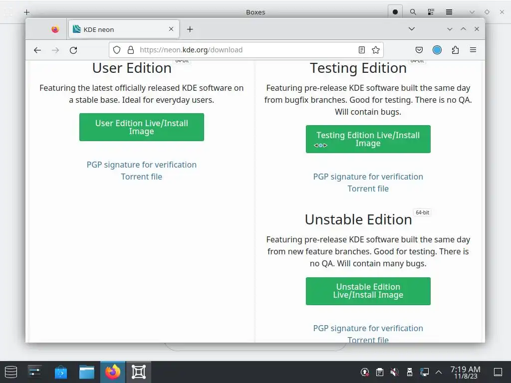The image size is (511, 383).
Task: Open Testing Edition Torrent file link
Action: coord(368,189)
